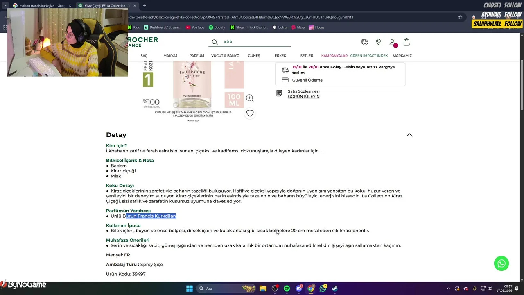Select the Kiraz Çiçeği EF-La Collection tab
Screen dimensions: 524x295
(107, 5)
